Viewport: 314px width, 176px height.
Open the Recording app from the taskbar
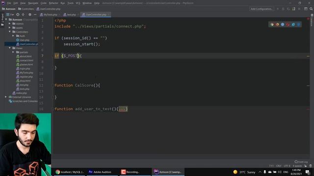coord(135,172)
